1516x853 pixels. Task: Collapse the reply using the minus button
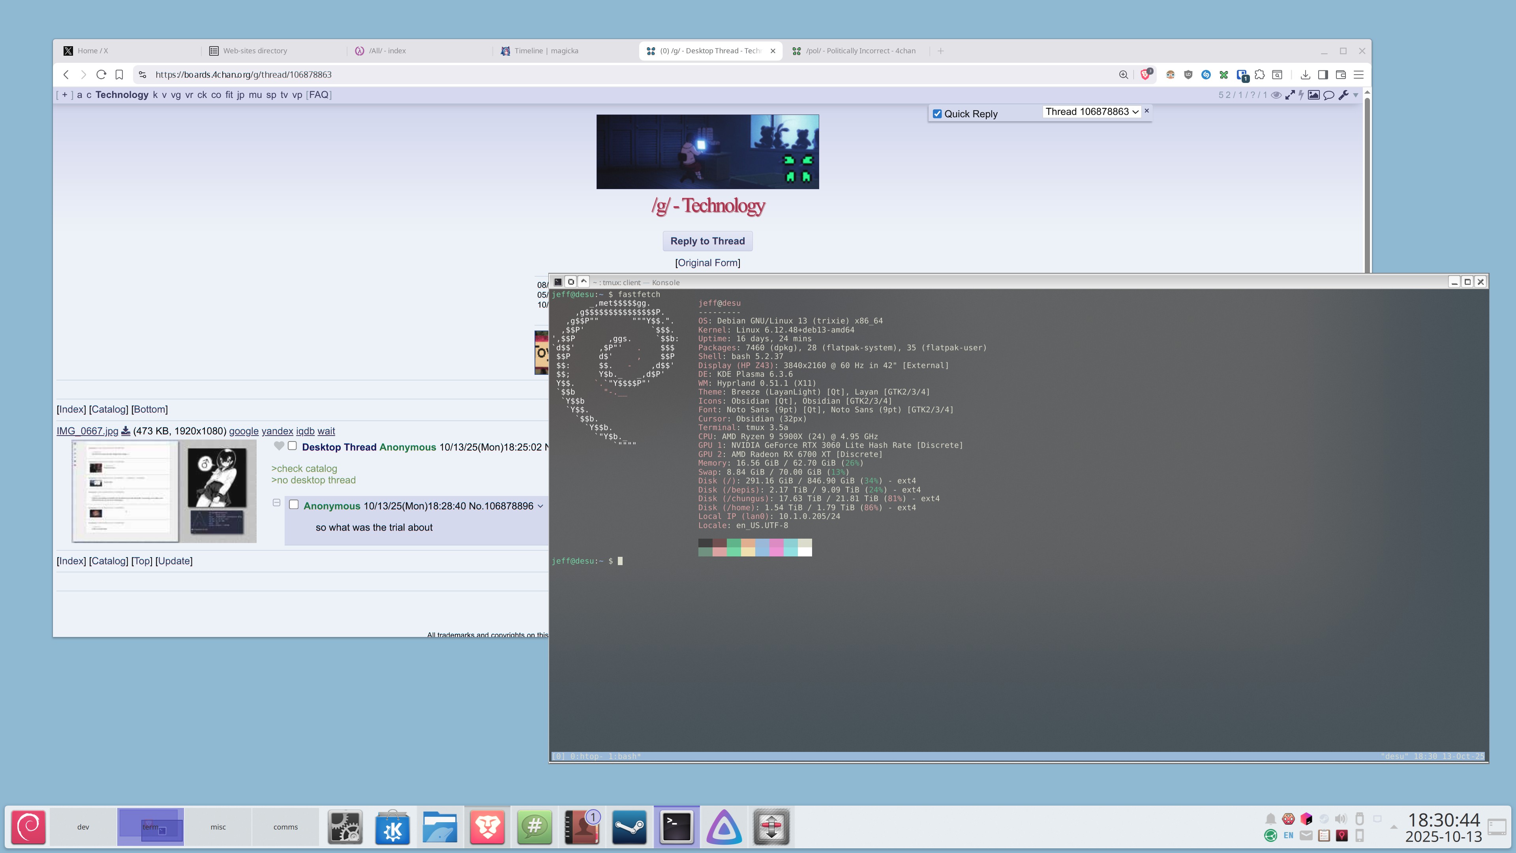pos(276,503)
